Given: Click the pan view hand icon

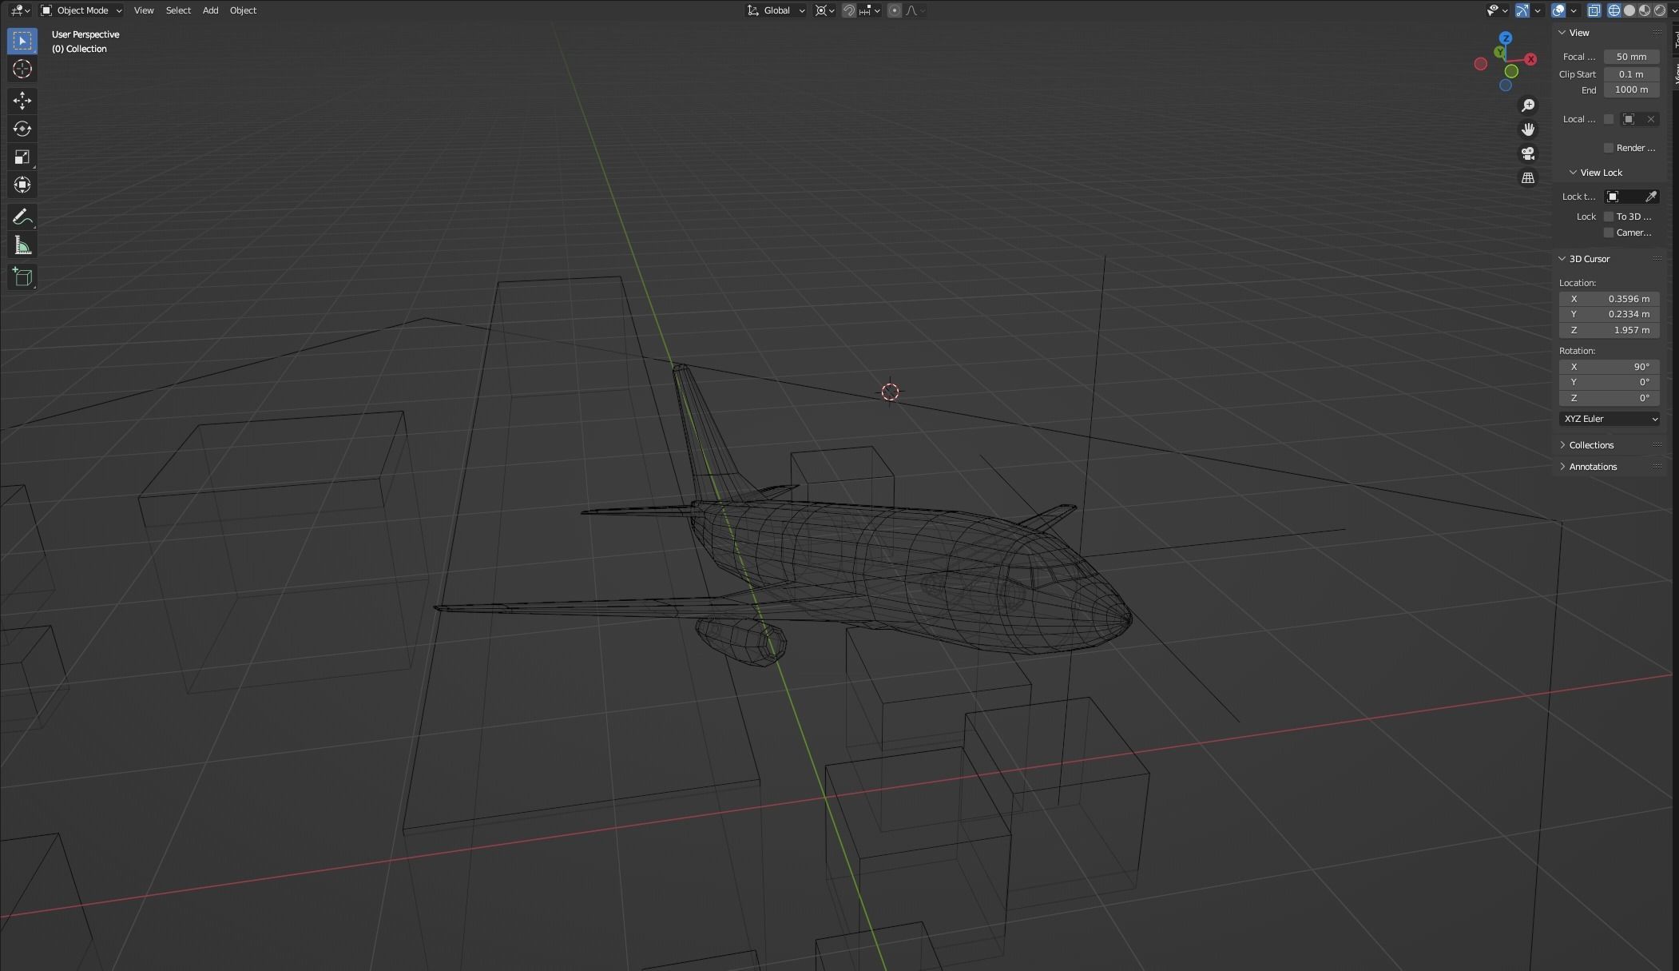Looking at the screenshot, I should [1528, 129].
